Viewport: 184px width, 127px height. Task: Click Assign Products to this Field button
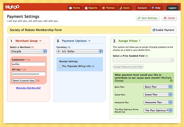click(x=128, y=67)
